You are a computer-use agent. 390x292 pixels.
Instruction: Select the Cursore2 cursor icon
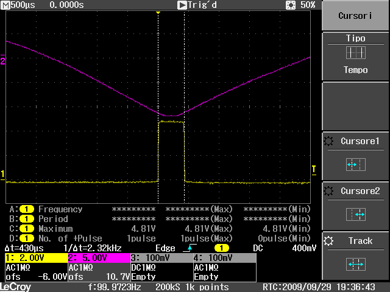(355, 214)
